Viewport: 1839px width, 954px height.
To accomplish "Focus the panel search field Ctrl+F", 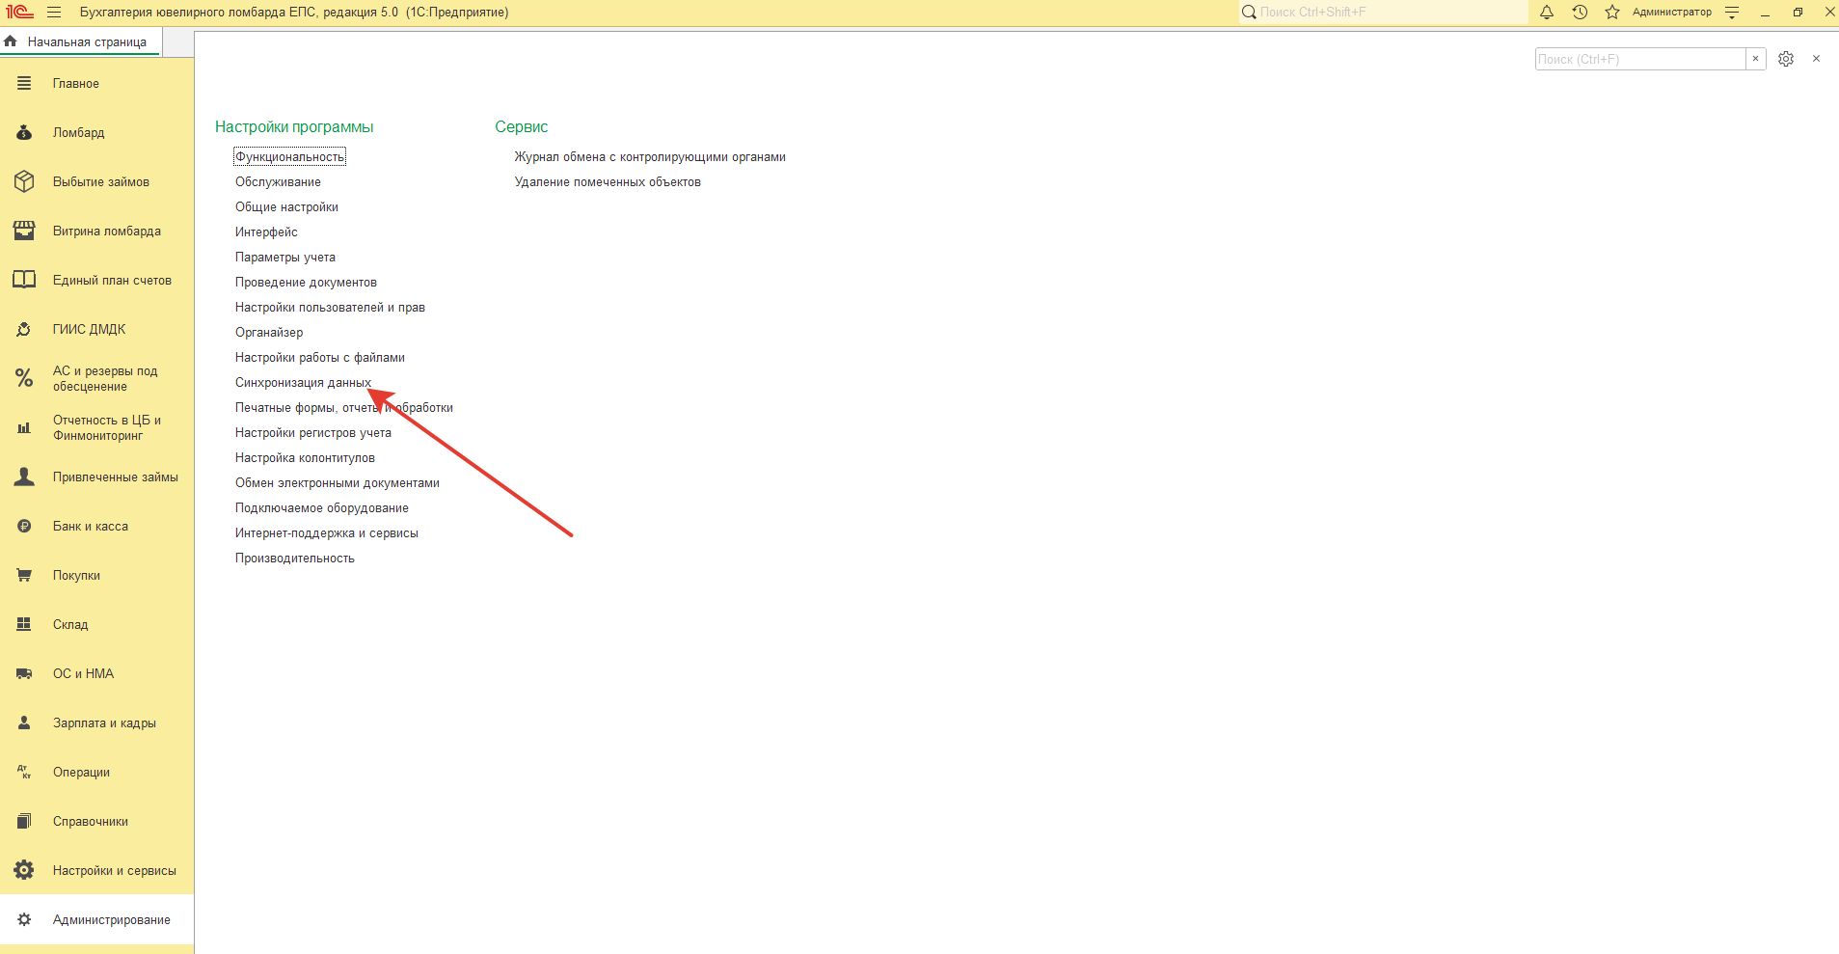I will [1640, 59].
